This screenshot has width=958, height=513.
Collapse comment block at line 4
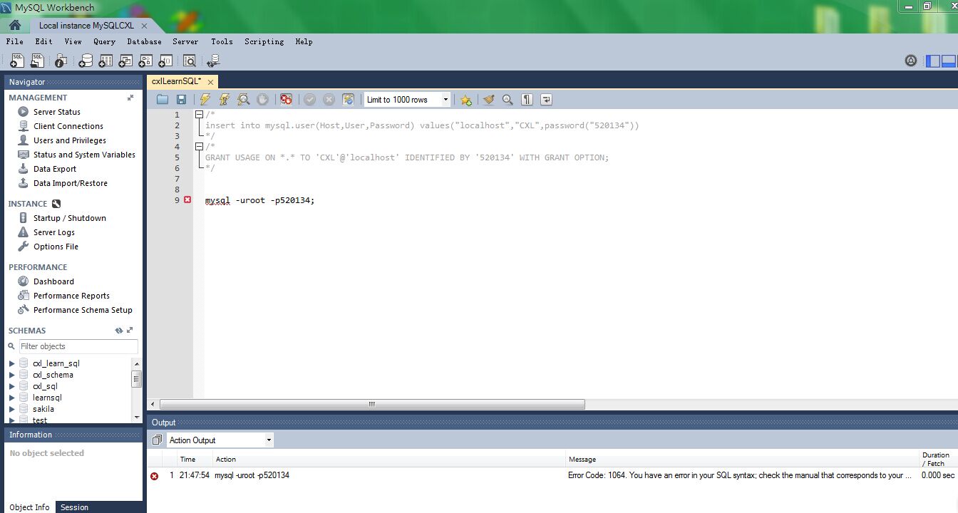(x=199, y=146)
